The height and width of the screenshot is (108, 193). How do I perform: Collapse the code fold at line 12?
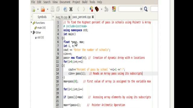[62, 66]
